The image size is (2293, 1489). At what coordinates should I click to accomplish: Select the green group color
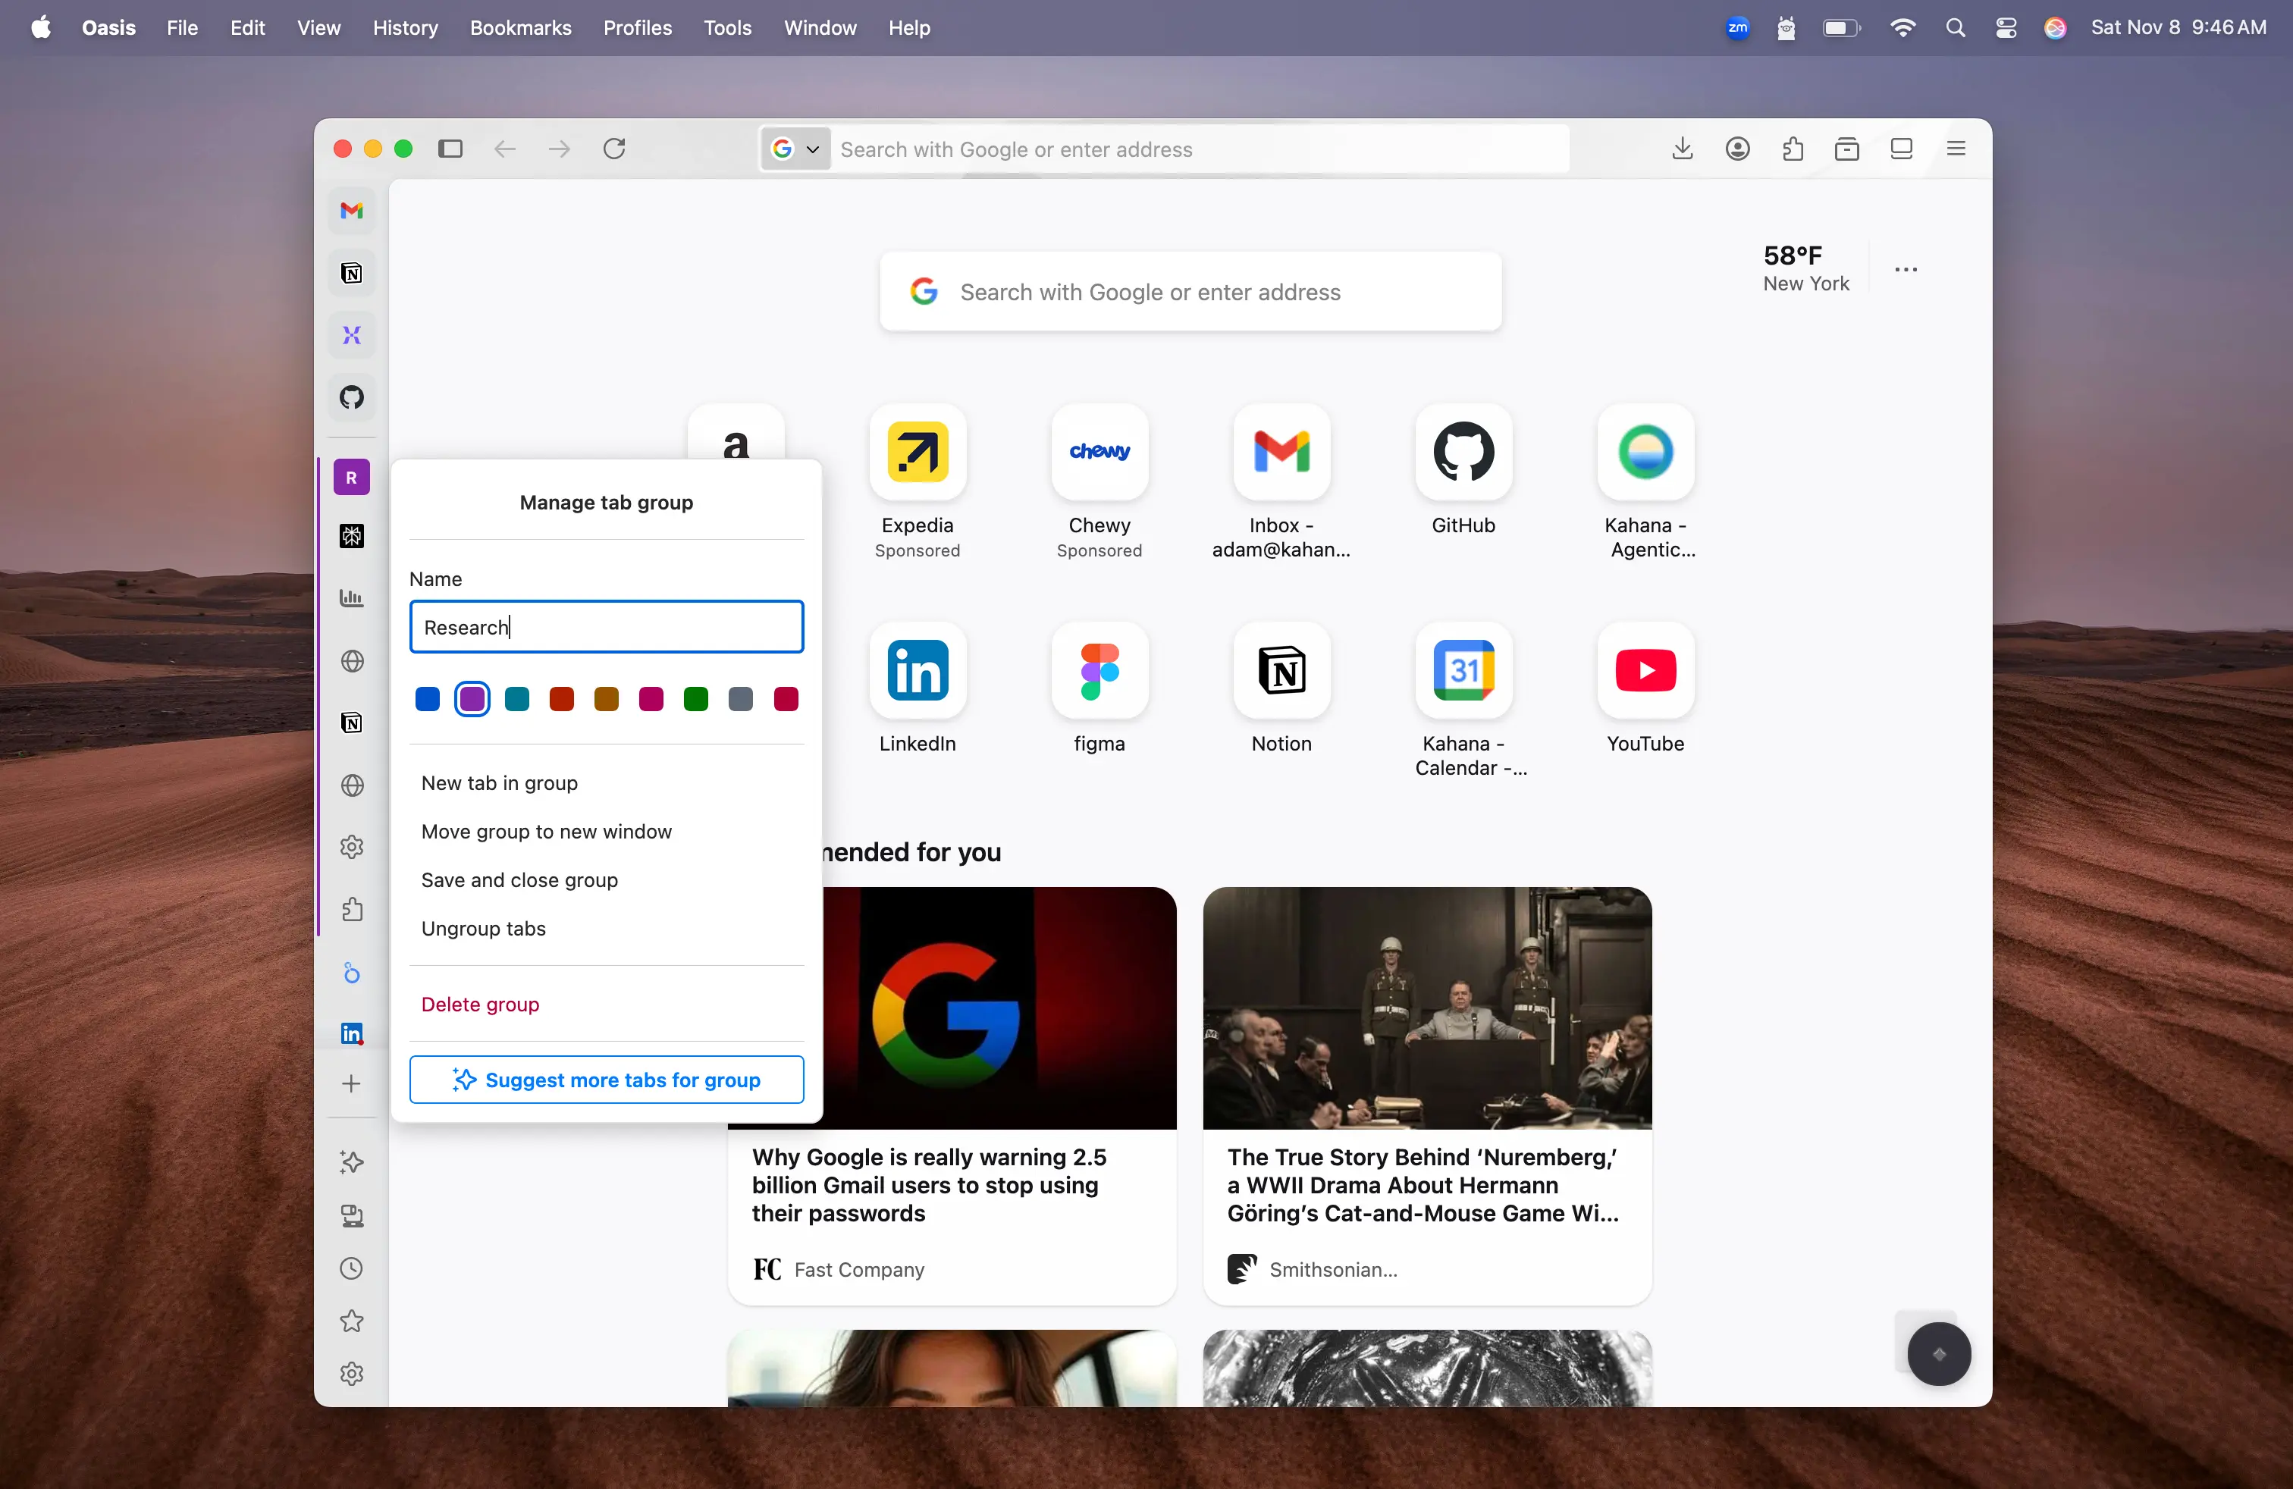pyautogui.click(x=695, y=699)
